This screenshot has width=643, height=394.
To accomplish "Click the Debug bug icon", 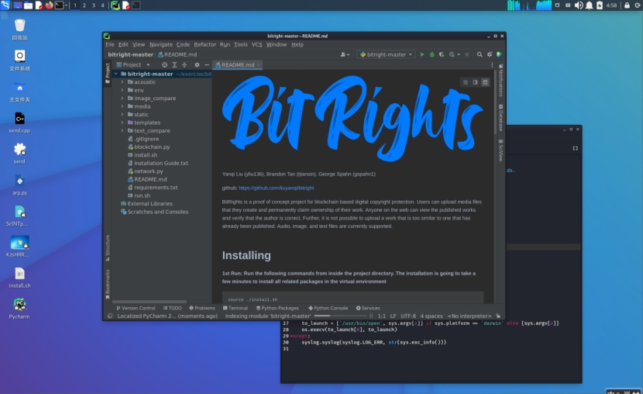I will coord(432,55).
